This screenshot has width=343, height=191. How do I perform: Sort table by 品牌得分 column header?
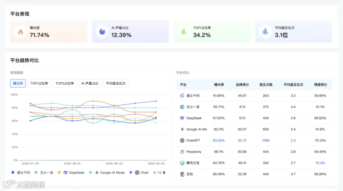pyautogui.click(x=242, y=85)
